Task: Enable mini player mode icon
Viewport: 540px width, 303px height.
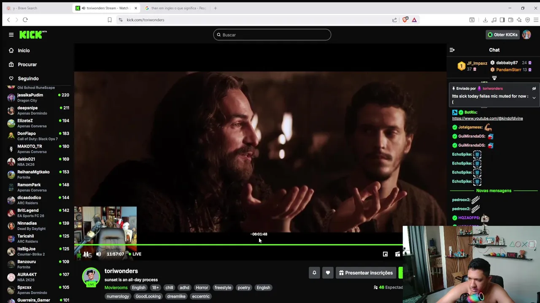Action: 385,254
